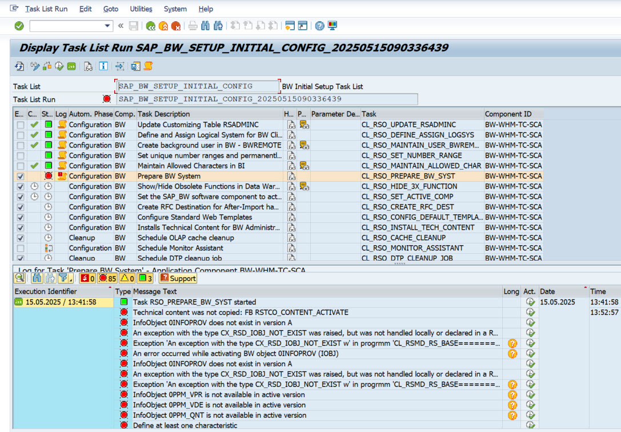621x432 pixels.
Task: Click the green job overview icon
Action: tap(71, 66)
